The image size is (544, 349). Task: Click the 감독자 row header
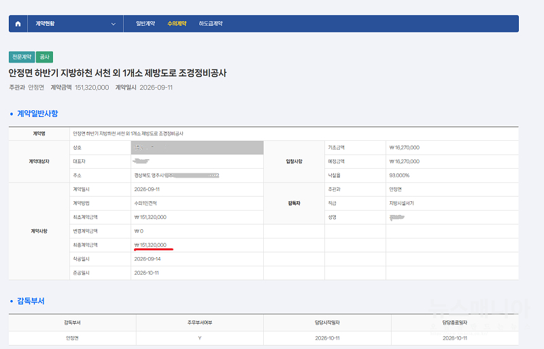(294, 203)
